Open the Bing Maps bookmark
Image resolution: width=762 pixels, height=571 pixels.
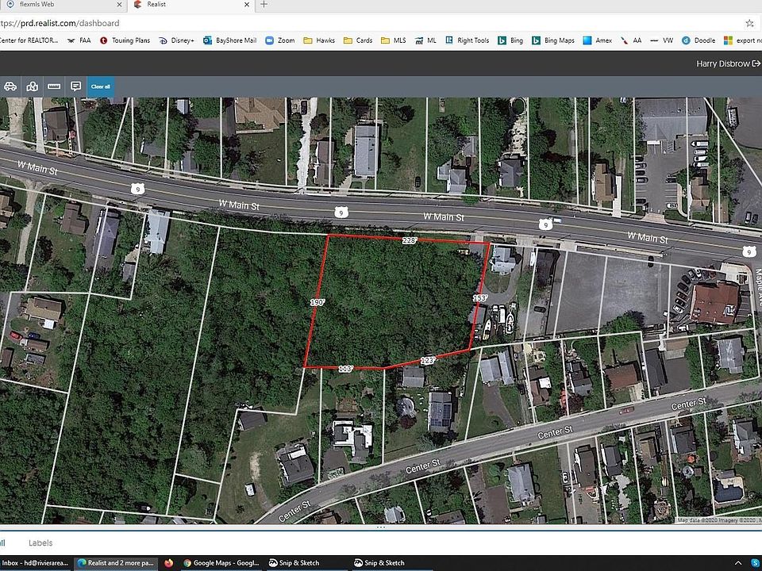pos(553,40)
